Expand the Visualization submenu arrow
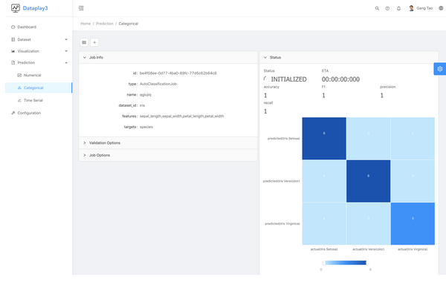This screenshot has height=281, width=446. tap(66, 51)
